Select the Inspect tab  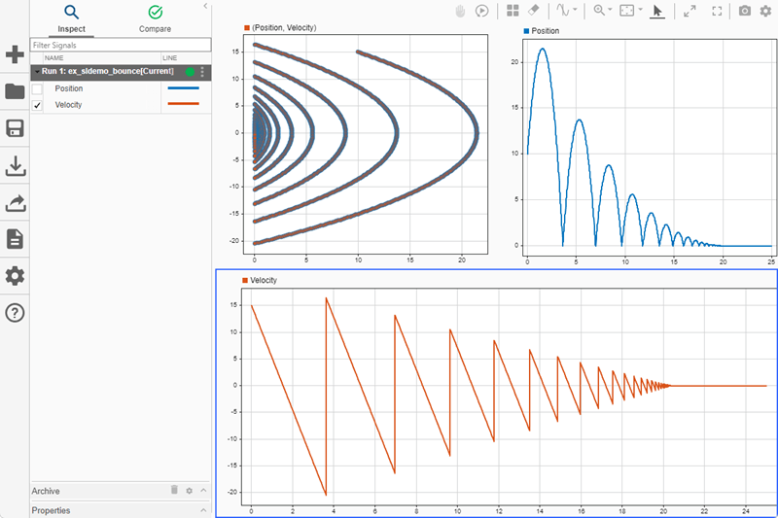click(72, 17)
